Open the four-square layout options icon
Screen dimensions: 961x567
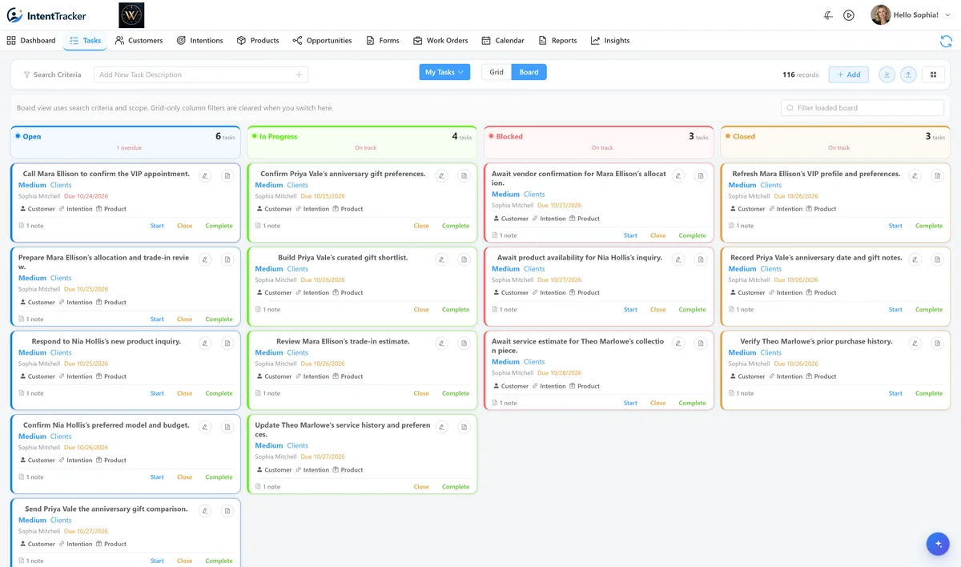click(933, 74)
